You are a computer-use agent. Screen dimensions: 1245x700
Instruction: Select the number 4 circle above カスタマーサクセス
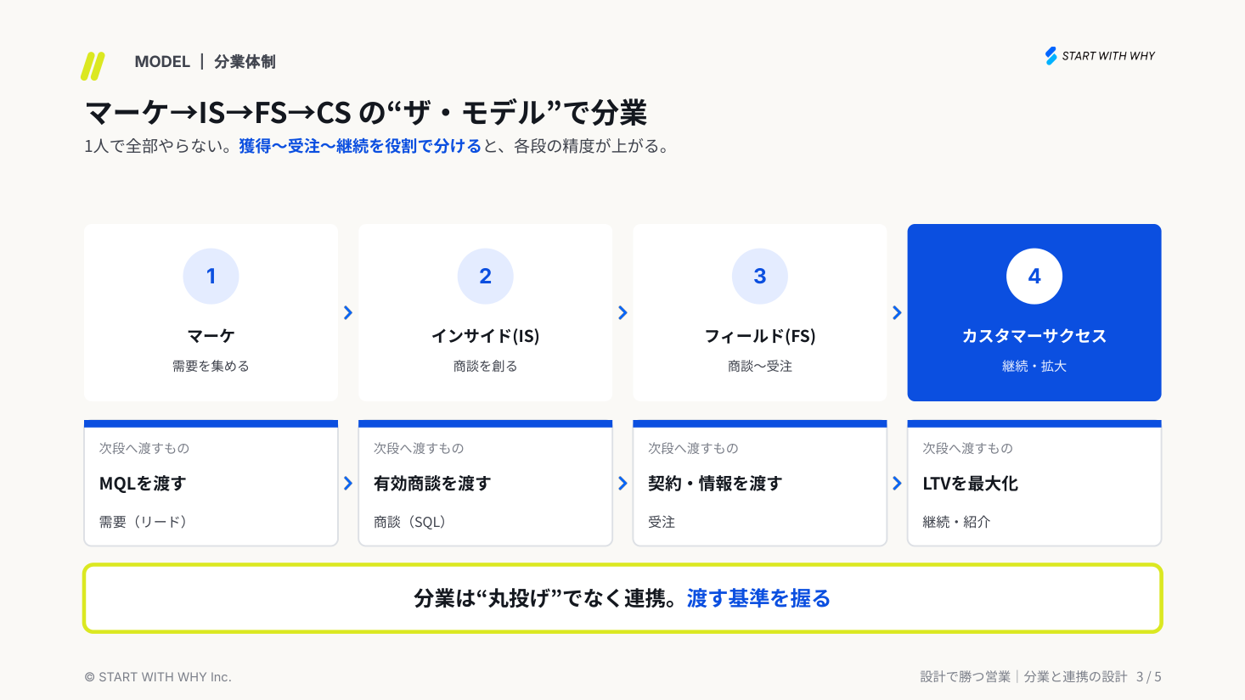click(1034, 276)
